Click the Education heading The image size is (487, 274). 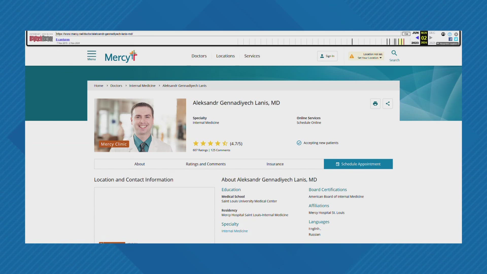[x=231, y=190]
